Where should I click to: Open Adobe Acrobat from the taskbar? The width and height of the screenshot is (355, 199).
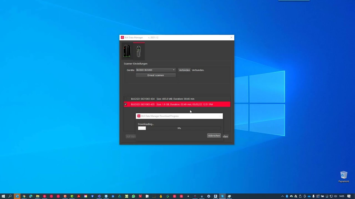79,196
